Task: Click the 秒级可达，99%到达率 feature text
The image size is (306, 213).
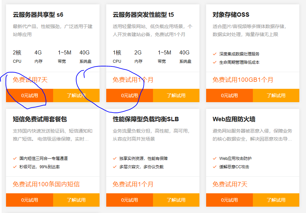Action: [x=40, y=167]
